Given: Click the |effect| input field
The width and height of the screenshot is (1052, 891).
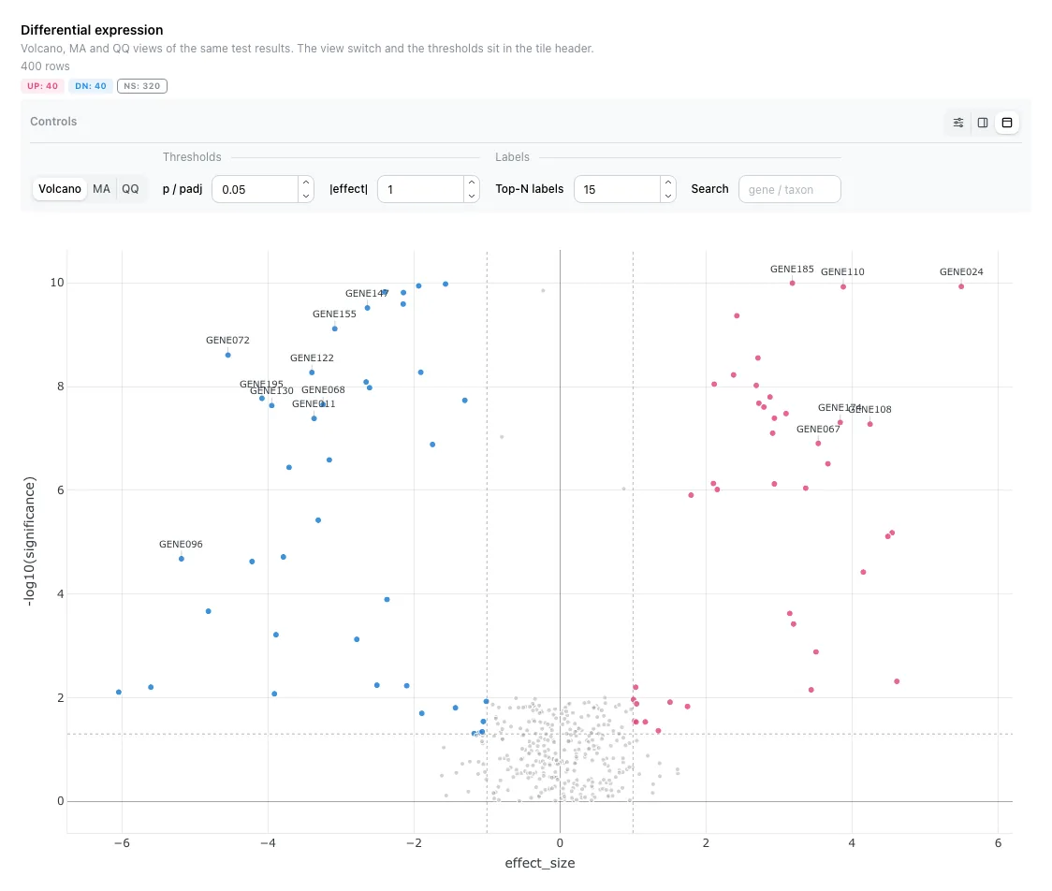Looking at the screenshot, I should coord(421,189).
